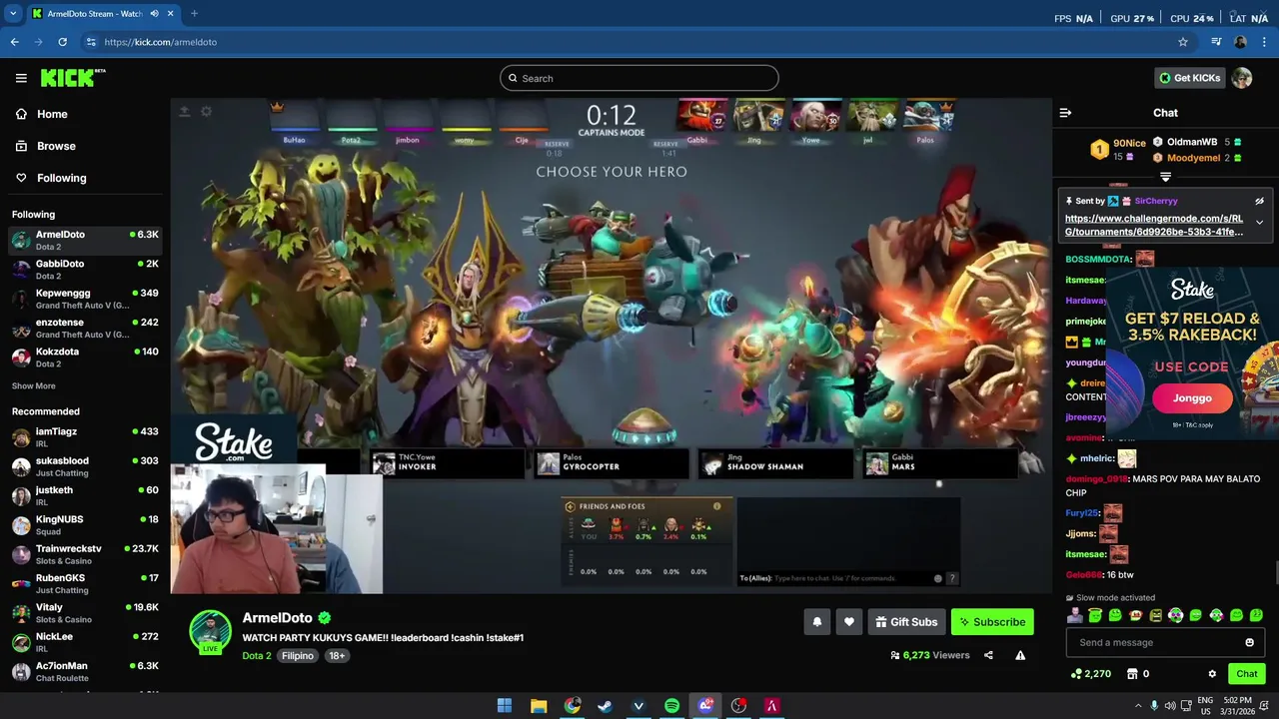
Task: Open Steam from the taskbar
Action: (x=605, y=706)
